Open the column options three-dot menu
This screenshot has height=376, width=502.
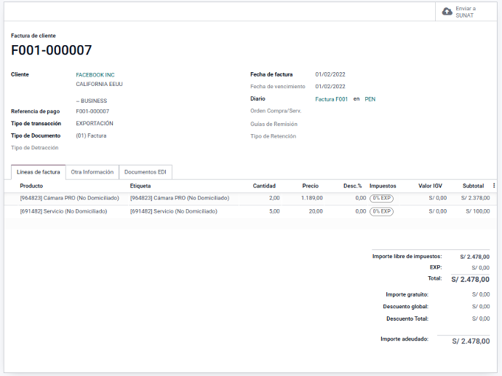click(x=494, y=186)
